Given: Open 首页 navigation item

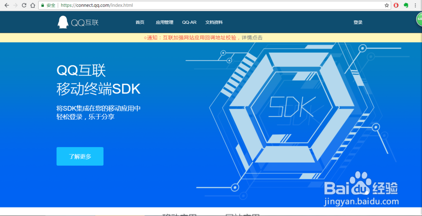Looking at the screenshot, I should click(140, 22).
